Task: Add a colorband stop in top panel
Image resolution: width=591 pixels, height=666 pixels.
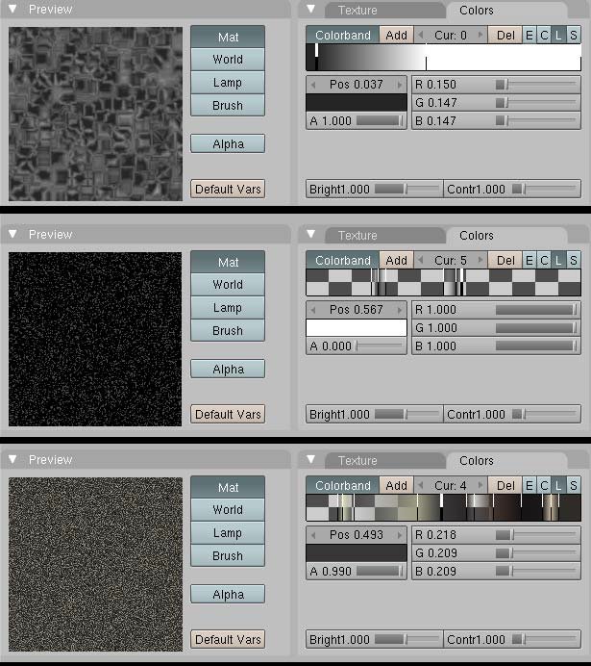Action: point(396,36)
